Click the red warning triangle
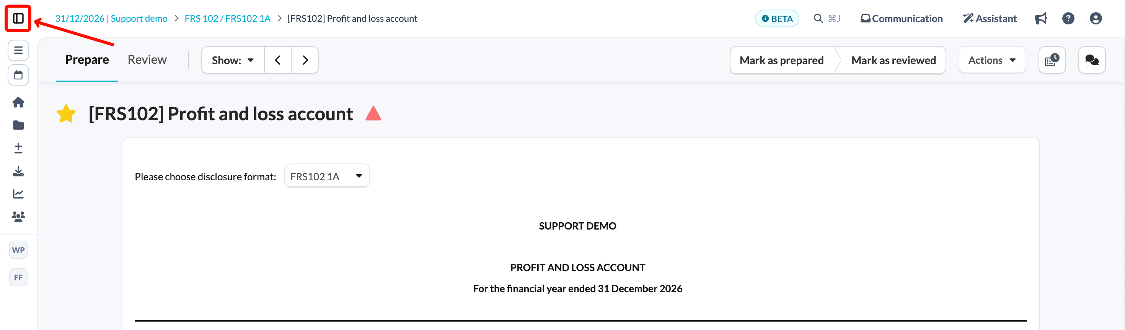Image resolution: width=1125 pixels, height=330 pixels. 373,113
